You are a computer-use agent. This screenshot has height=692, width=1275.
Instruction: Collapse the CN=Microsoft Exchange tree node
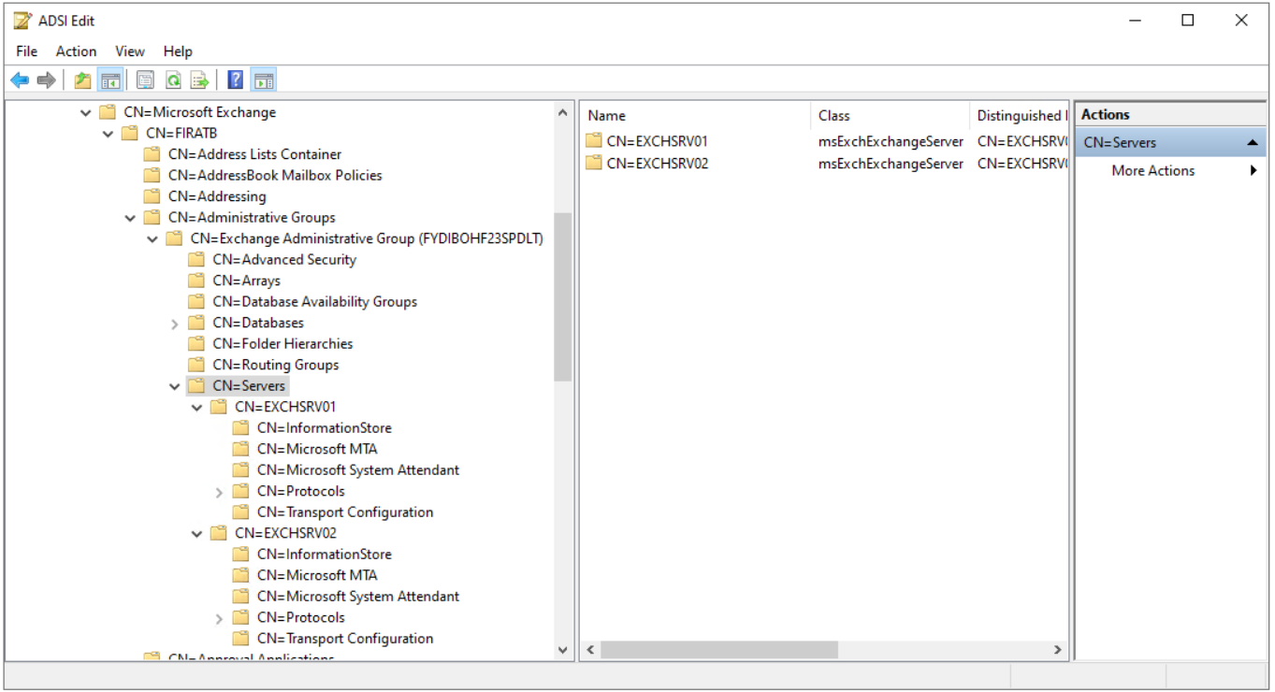85,112
